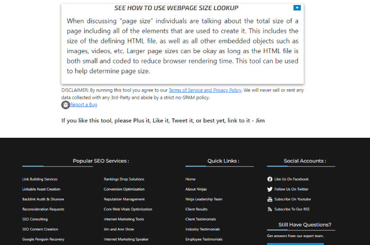Click the Facebook icon in Social Accounts

(x=270, y=179)
